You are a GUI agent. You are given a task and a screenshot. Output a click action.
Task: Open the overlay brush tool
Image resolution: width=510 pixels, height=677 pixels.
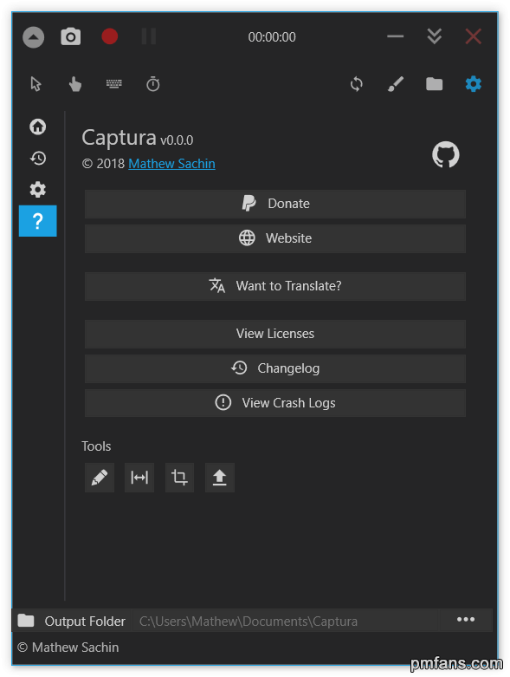pyautogui.click(x=396, y=84)
